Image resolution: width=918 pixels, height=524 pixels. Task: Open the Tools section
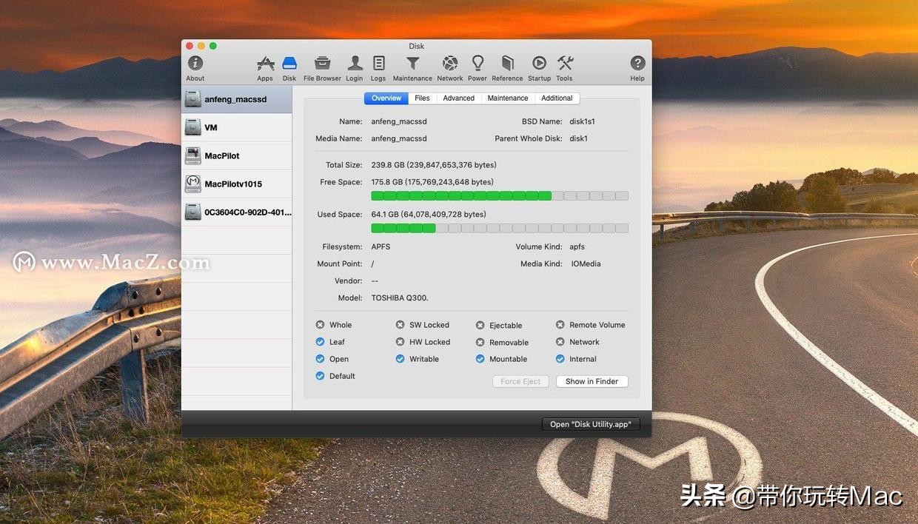[x=564, y=67]
